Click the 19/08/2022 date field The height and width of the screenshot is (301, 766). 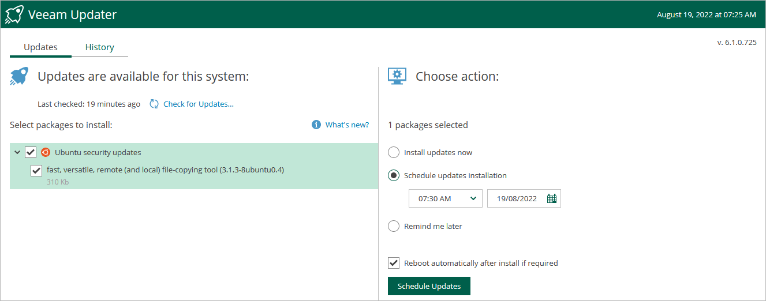(517, 198)
